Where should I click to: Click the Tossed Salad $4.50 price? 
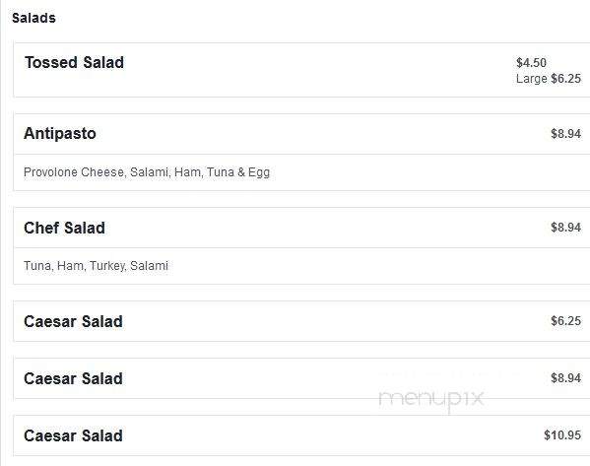coord(531,62)
